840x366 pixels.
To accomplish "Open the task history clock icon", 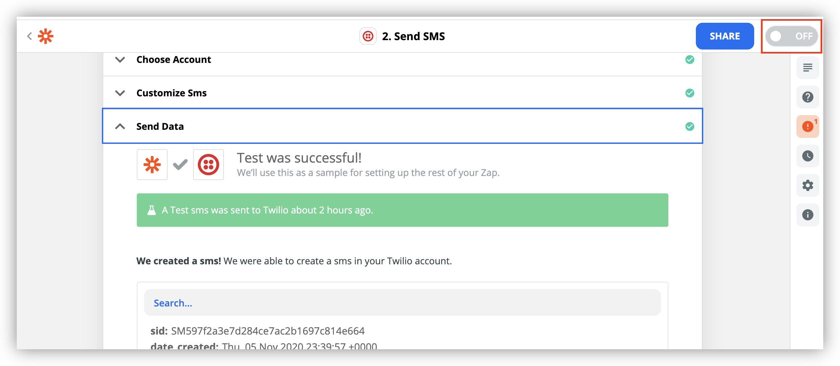I will tap(807, 156).
